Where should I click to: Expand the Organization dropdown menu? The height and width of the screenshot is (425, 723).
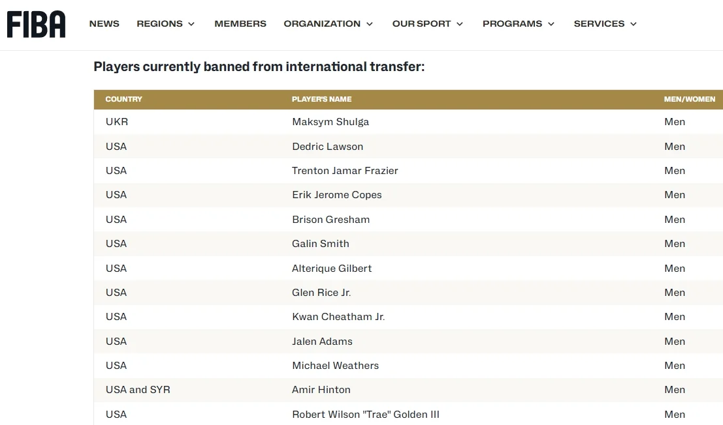[329, 23]
